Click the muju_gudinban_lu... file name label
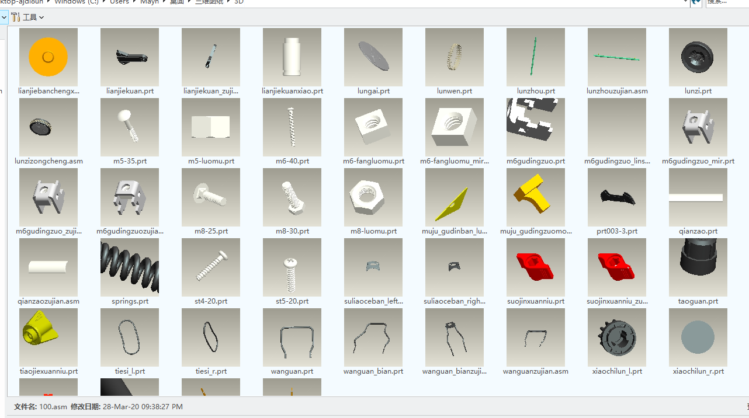749x418 pixels. [455, 231]
